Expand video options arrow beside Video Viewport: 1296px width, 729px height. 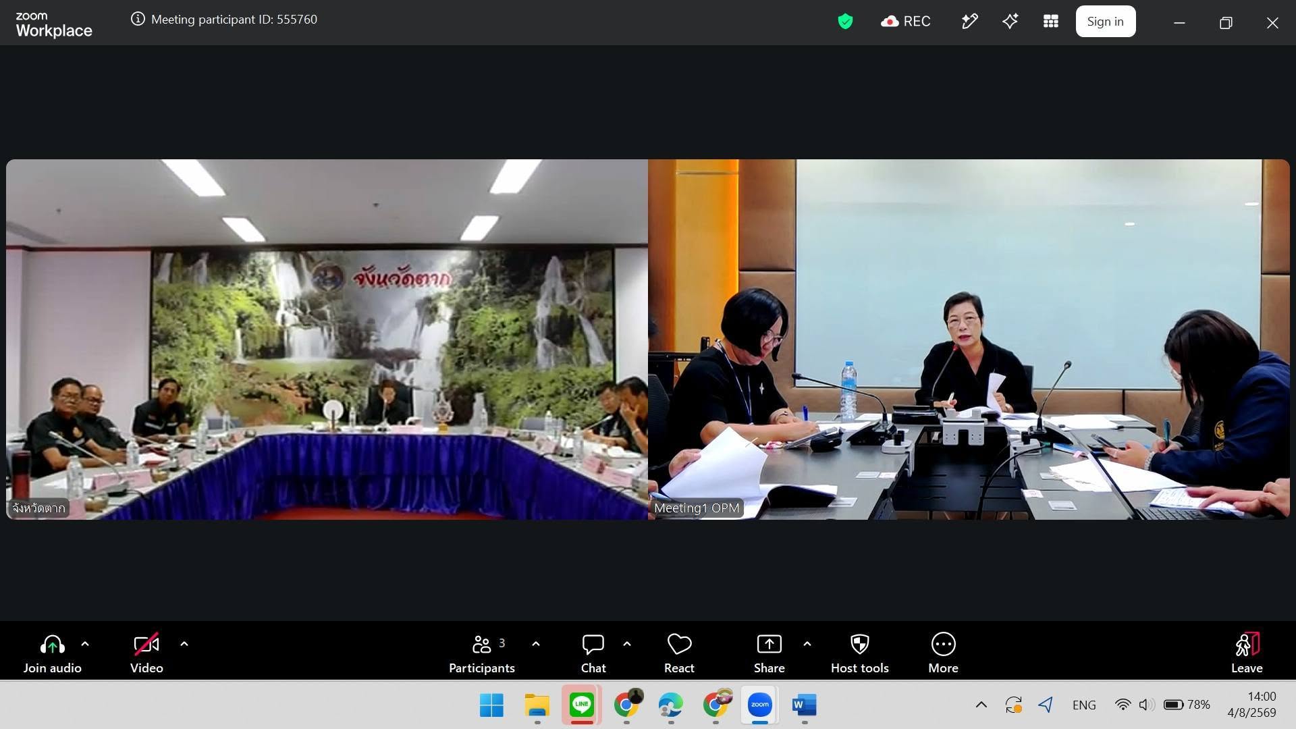click(184, 644)
